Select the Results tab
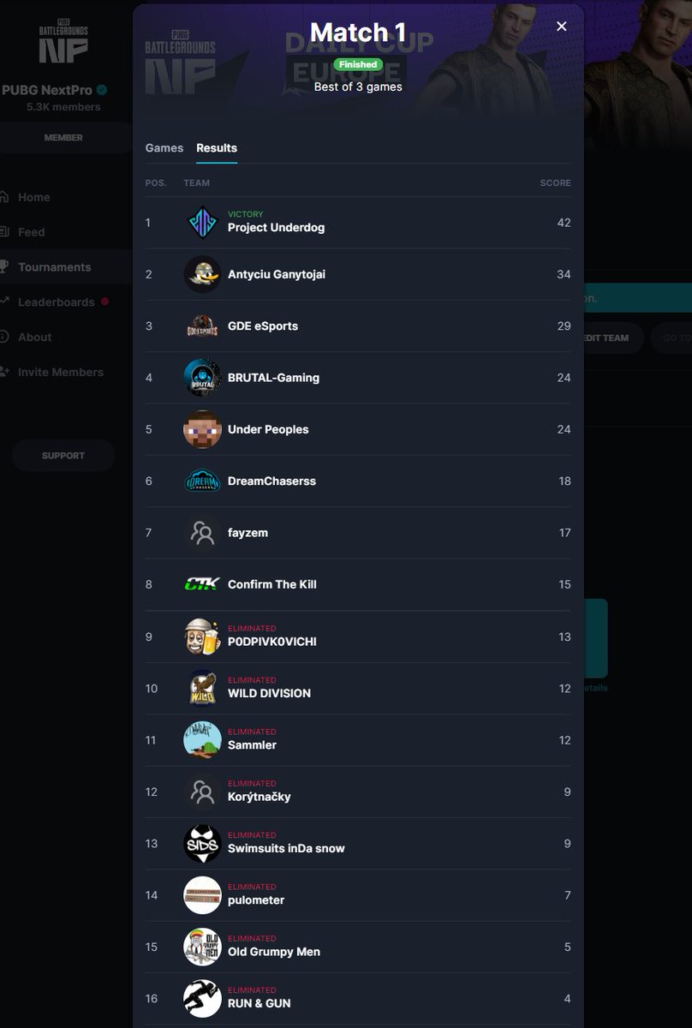The image size is (692, 1028). pos(217,148)
